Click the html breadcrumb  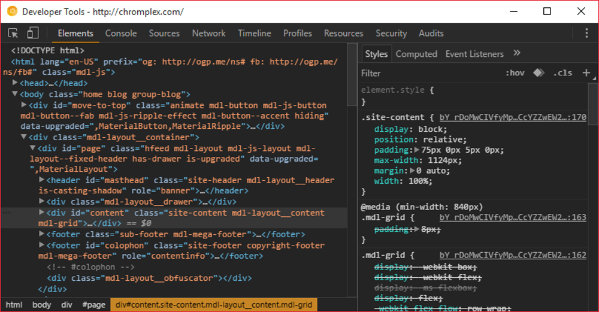14,305
